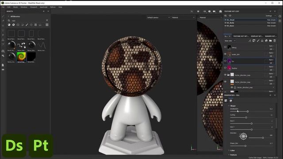Toggle visibility of the snake_skin layer
The image size is (283, 159).
click(x=225, y=54)
